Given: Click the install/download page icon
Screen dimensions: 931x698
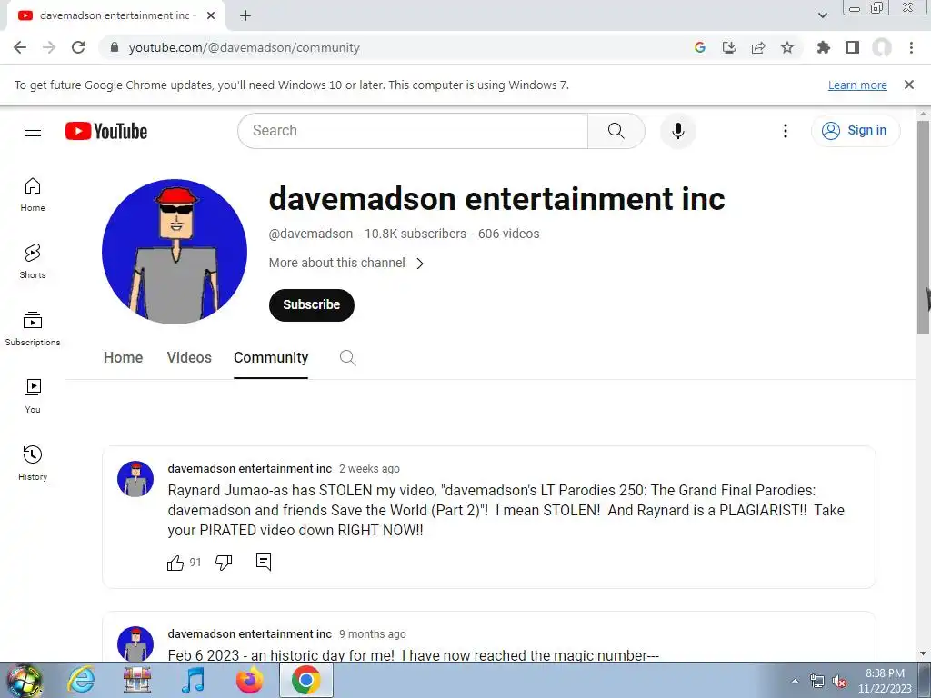Looking at the screenshot, I should [729, 47].
